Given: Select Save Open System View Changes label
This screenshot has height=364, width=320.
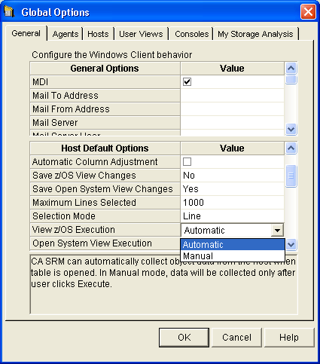Looking at the screenshot, I should tap(105, 189).
